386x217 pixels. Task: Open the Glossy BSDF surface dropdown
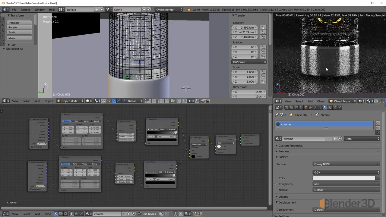[346, 164]
